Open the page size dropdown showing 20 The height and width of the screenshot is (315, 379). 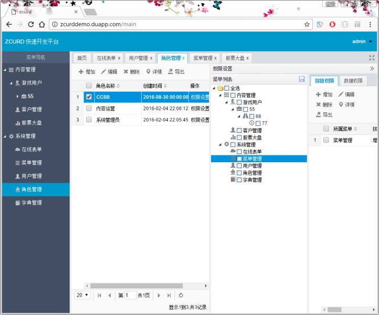coord(82,296)
